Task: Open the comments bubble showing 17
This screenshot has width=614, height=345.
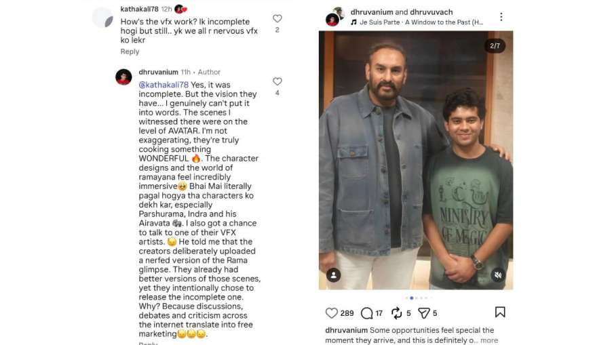Action: [x=366, y=313]
